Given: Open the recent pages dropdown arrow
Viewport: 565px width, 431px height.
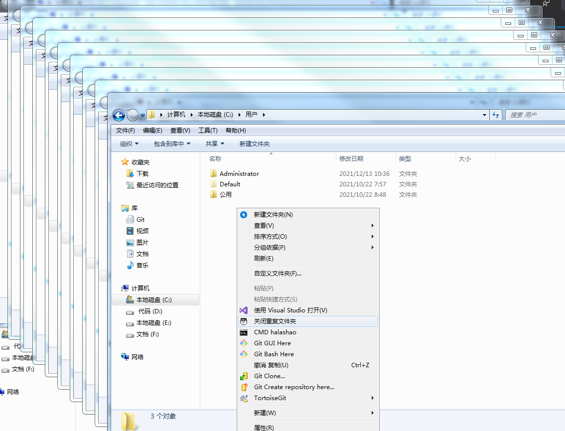Looking at the screenshot, I should coord(142,116).
